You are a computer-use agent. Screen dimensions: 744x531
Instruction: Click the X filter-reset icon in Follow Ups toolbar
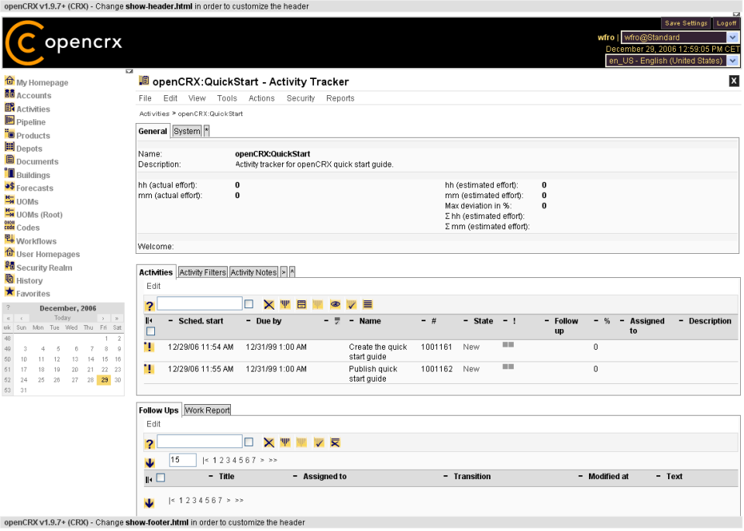(x=269, y=443)
